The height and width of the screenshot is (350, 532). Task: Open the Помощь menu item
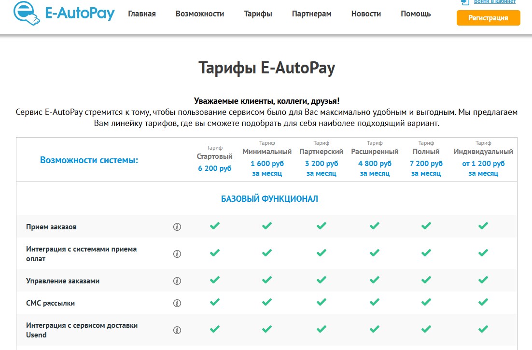tap(416, 14)
